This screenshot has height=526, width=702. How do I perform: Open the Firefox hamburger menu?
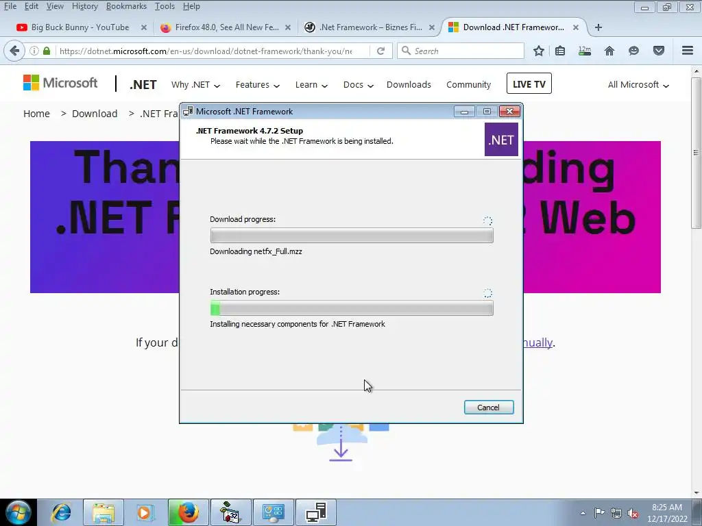click(688, 51)
